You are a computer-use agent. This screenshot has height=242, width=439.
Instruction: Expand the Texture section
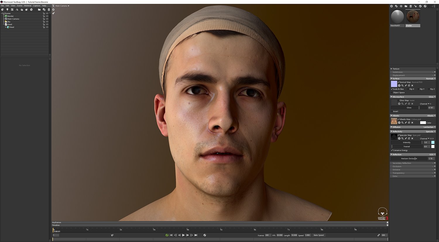391,69
